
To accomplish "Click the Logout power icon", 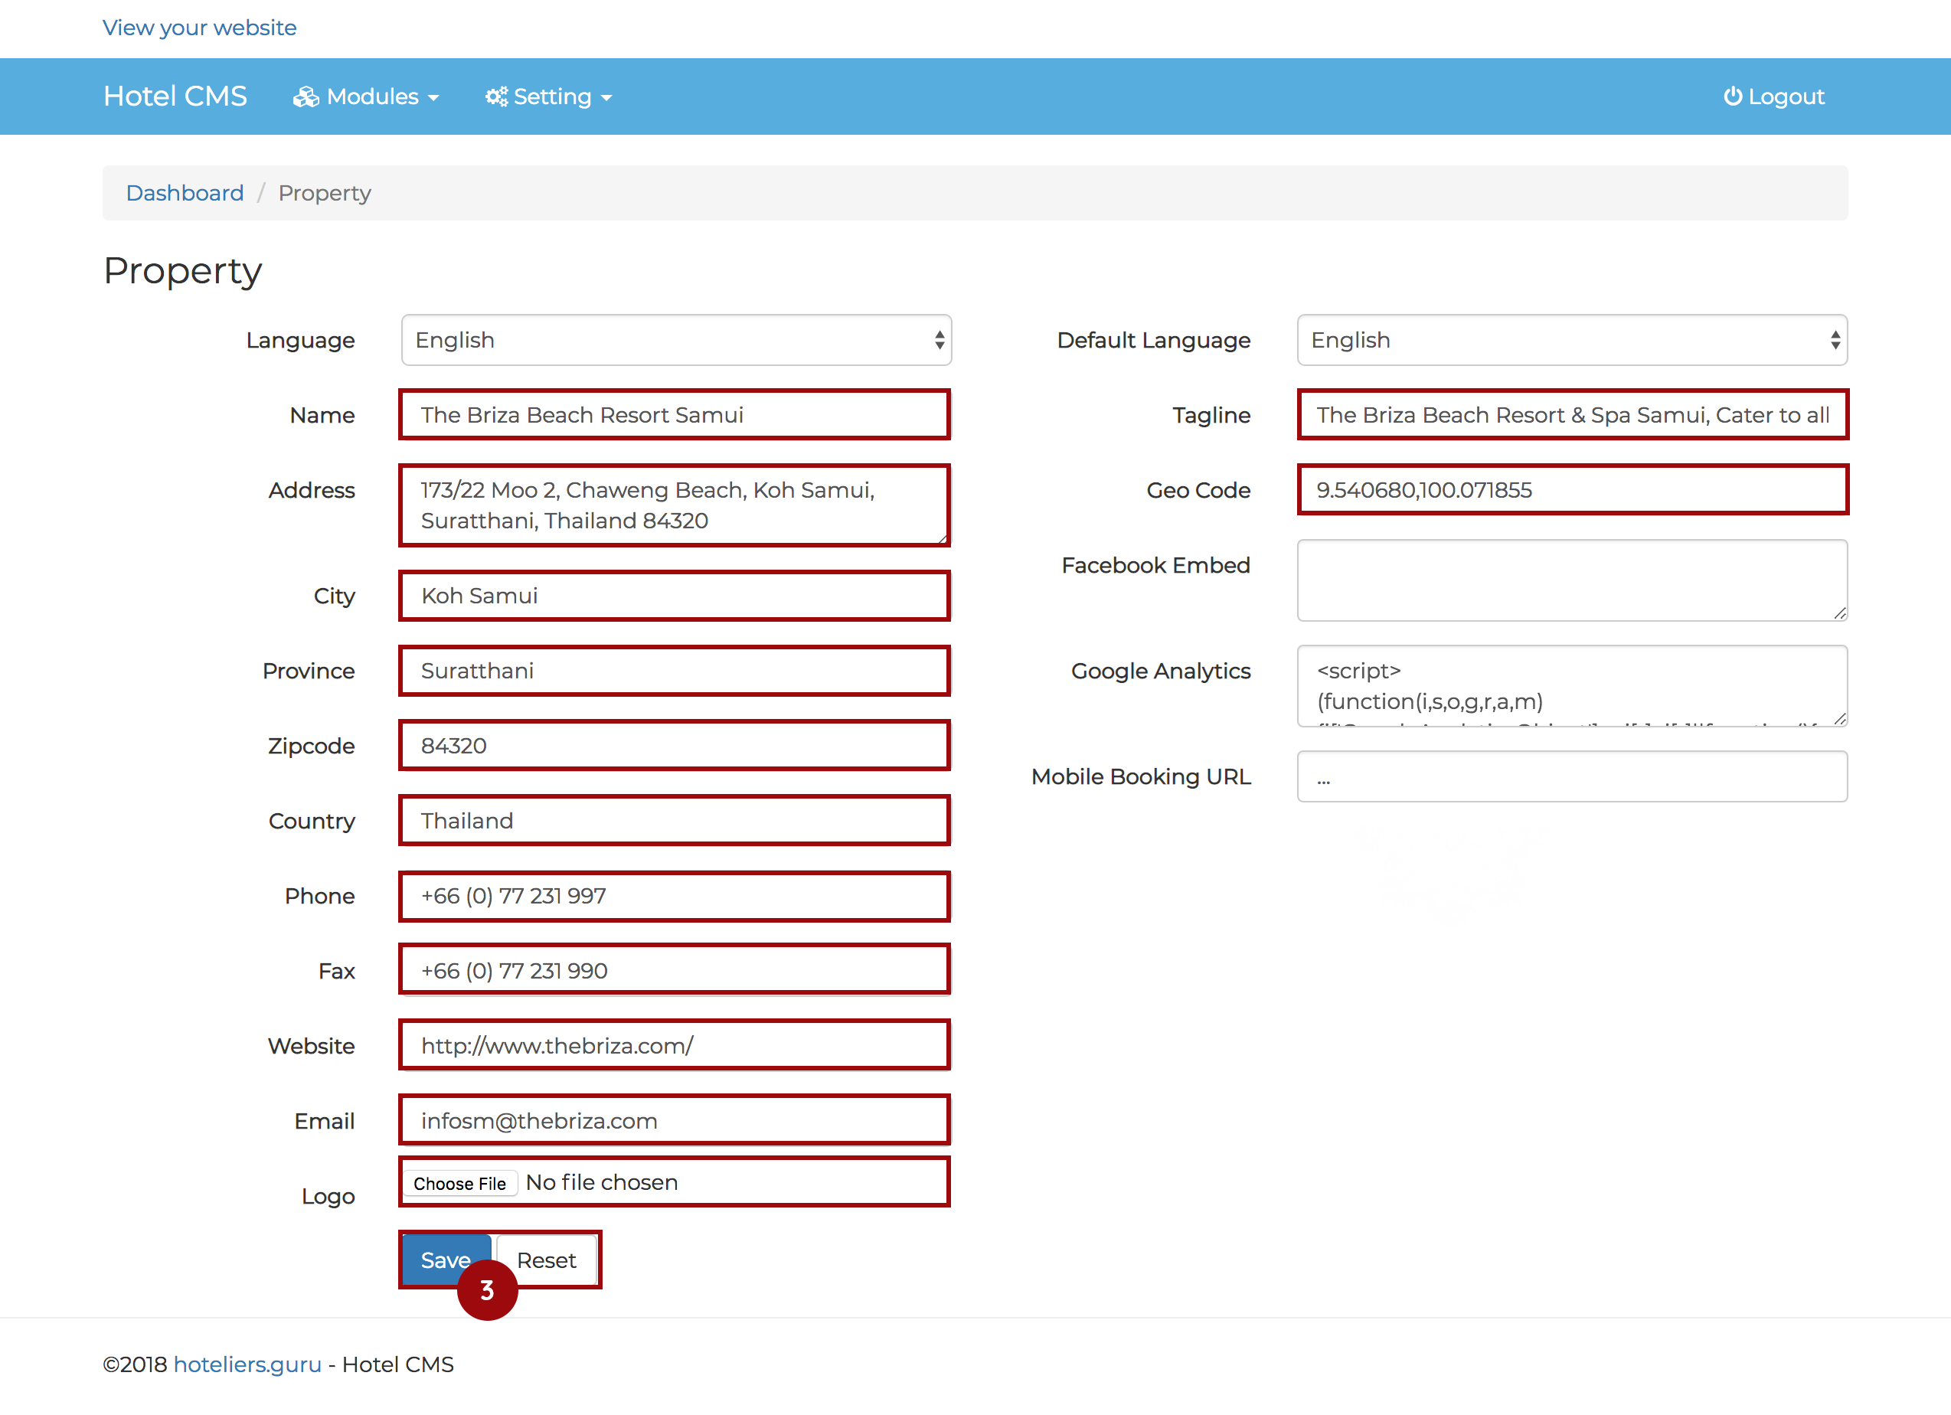I will (x=1733, y=96).
